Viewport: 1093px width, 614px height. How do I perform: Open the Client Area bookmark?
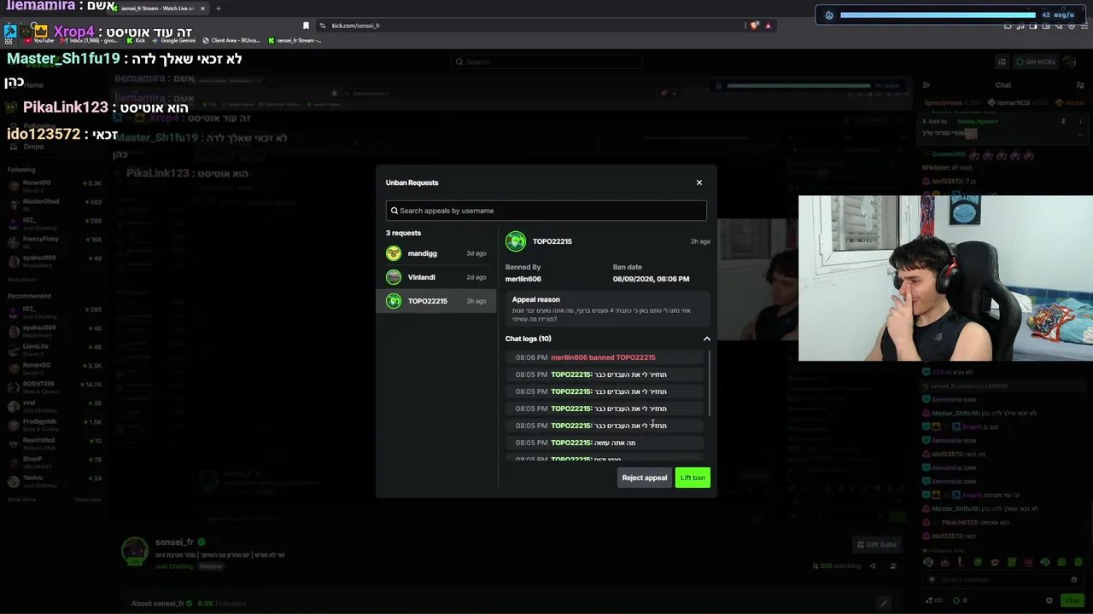tap(231, 40)
